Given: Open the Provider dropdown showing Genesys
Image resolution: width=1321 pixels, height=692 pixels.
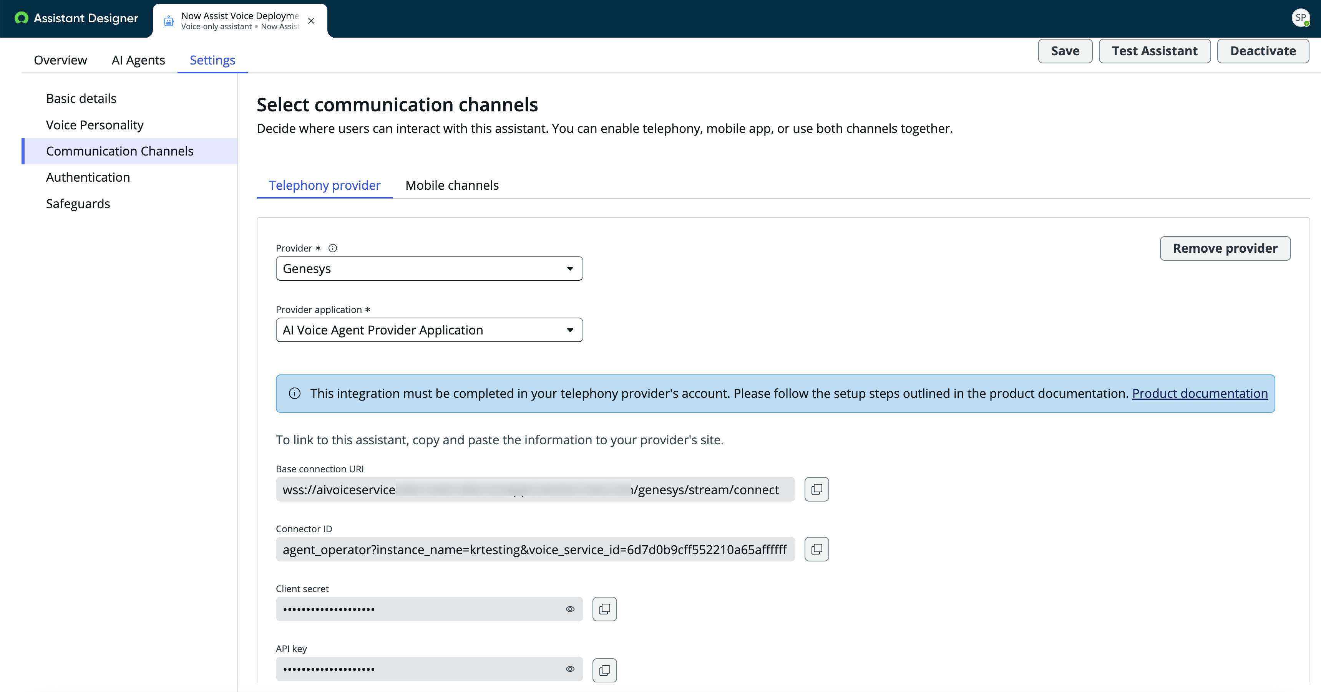Looking at the screenshot, I should [x=429, y=268].
